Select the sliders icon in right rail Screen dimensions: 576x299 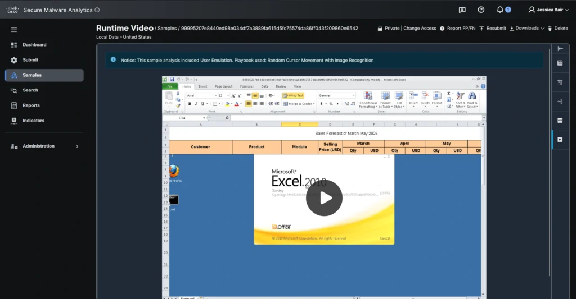click(560, 82)
